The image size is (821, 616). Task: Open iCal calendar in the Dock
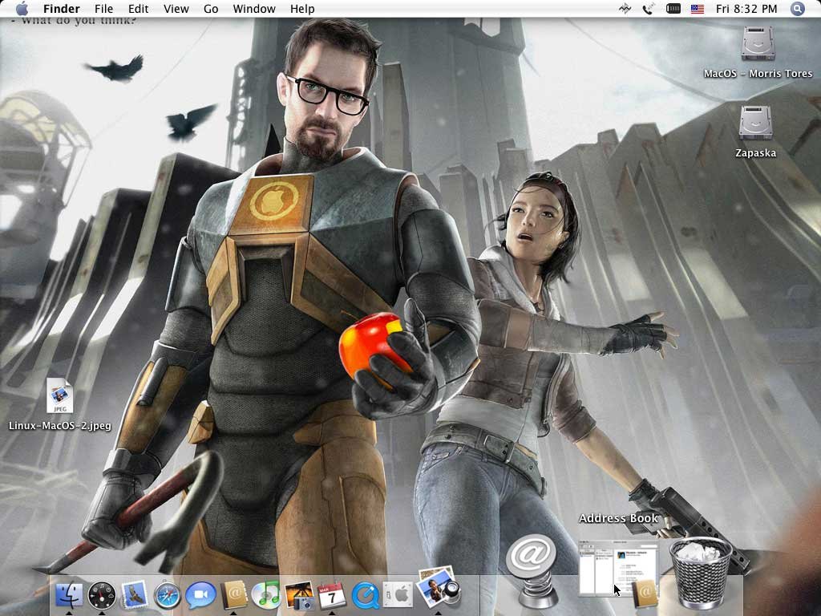pos(332,595)
